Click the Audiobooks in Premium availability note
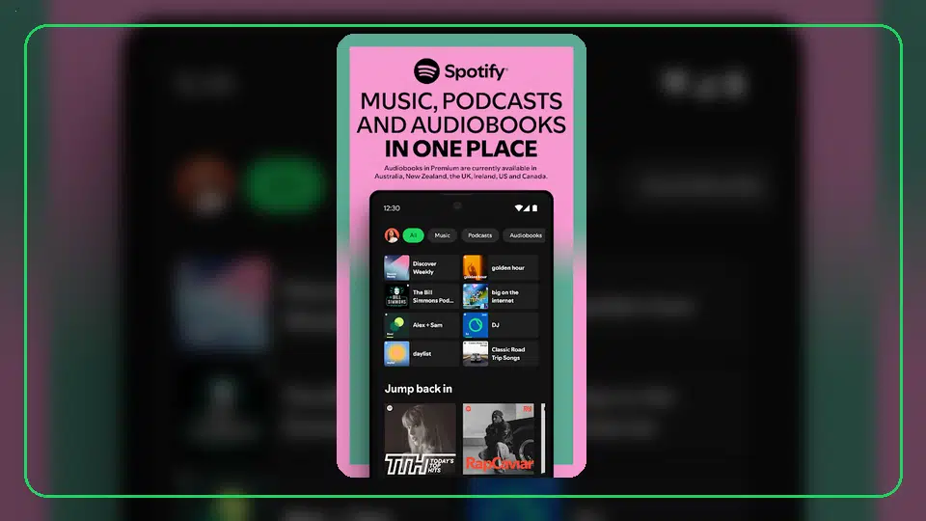This screenshot has height=521, width=926. [461, 172]
